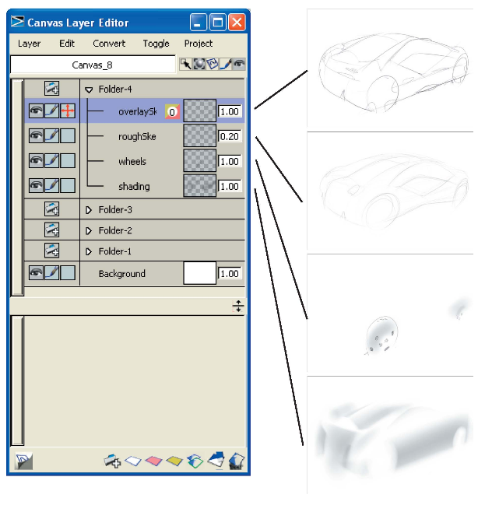Expand Folder-3
Screen dimensions: 485x512
tap(89, 210)
